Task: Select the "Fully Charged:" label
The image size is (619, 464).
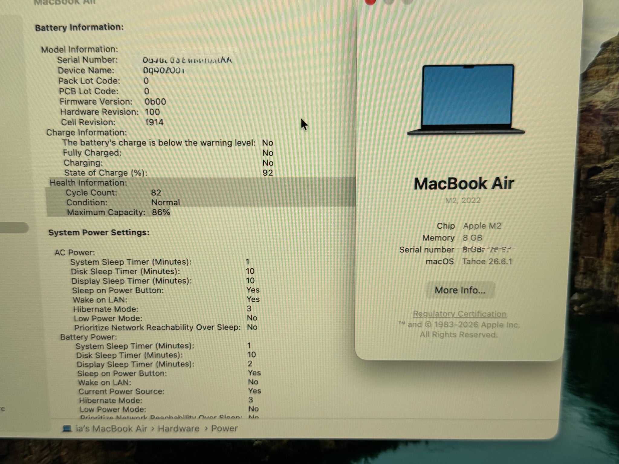Action: coord(92,153)
